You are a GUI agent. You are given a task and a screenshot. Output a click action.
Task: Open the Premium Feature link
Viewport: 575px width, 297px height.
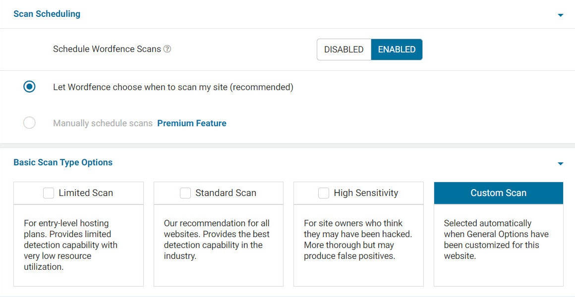[192, 123]
